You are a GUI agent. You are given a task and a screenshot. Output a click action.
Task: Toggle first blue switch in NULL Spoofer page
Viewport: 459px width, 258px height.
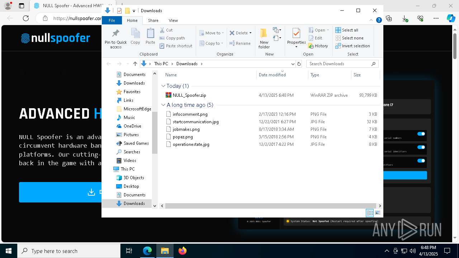pyautogui.click(x=421, y=134)
